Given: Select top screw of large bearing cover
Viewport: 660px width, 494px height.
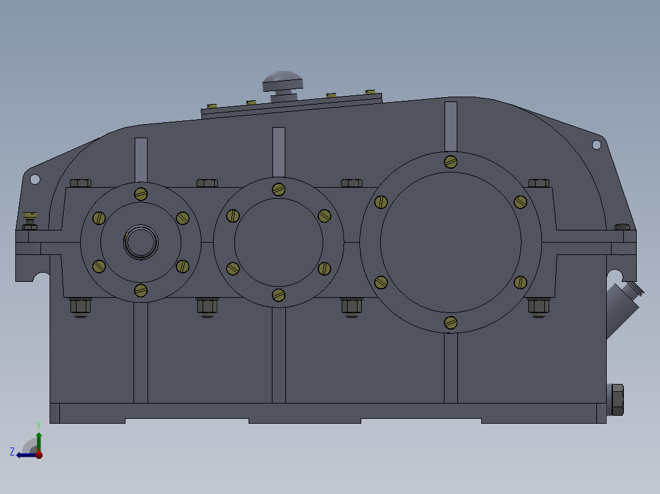Looking at the screenshot, I should pyautogui.click(x=451, y=162).
